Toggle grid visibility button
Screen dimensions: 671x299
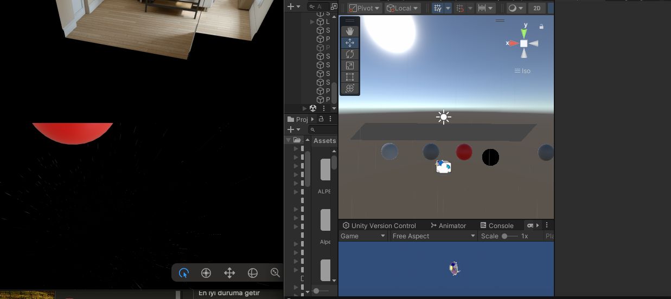point(438,8)
